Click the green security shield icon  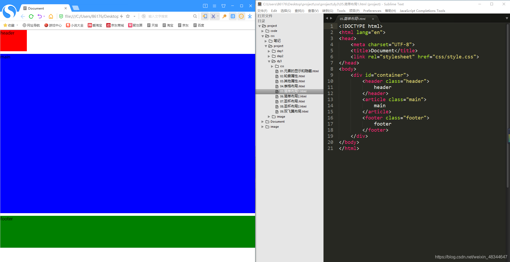tap(61, 16)
